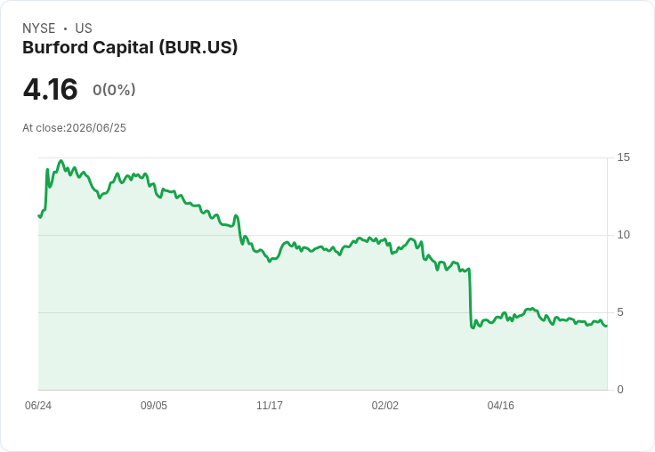Click the At close:2026/06/25 text
The image size is (655, 452).
(75, 128)
